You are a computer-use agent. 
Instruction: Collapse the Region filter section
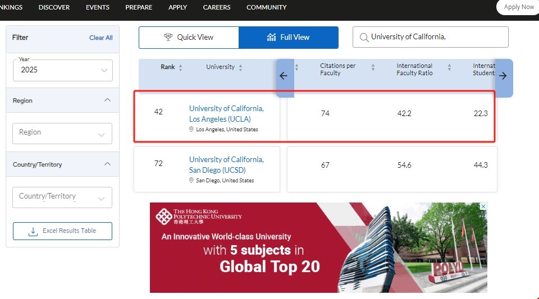click(x=108, y=100)
